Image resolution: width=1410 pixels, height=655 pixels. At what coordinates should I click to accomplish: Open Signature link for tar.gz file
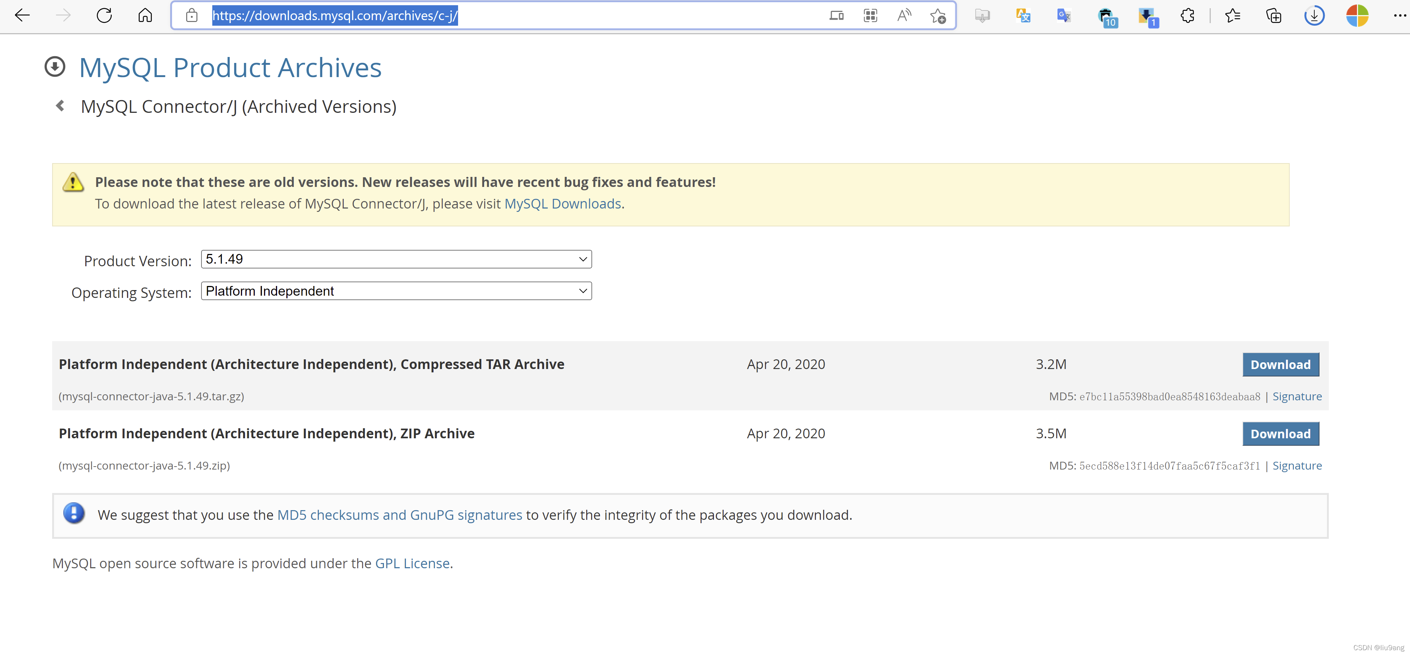click(x=1297, y=397)
